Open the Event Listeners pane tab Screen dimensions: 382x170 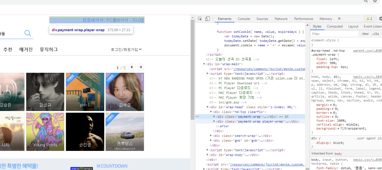(373, 26)
